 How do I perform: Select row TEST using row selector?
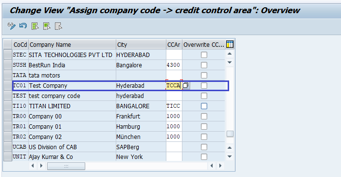8,96
